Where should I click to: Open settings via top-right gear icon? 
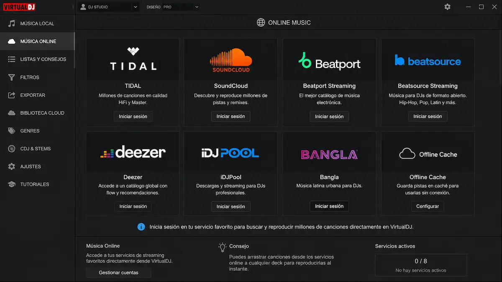(448, 7)
